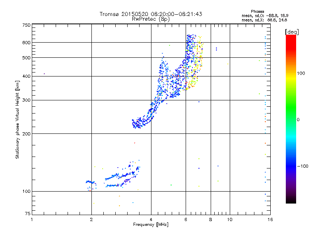Click the RwPretec (8p) subtitle
The width and height of the screenshot is (318, 239).
tap(151, 19)
